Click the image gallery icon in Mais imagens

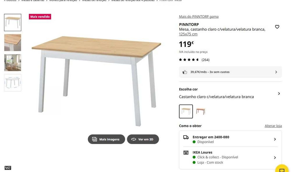tap(95, 139)
